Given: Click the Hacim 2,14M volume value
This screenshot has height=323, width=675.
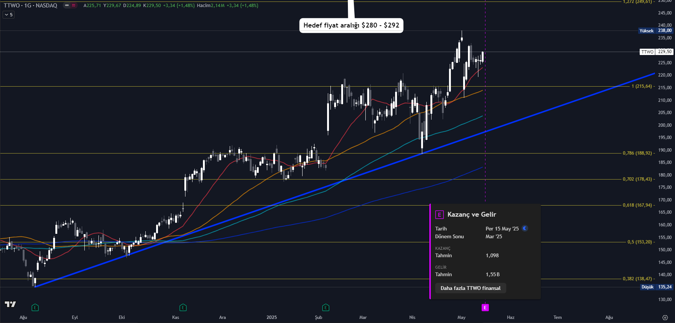Looking at the screenshot, I should click(211, 6).
